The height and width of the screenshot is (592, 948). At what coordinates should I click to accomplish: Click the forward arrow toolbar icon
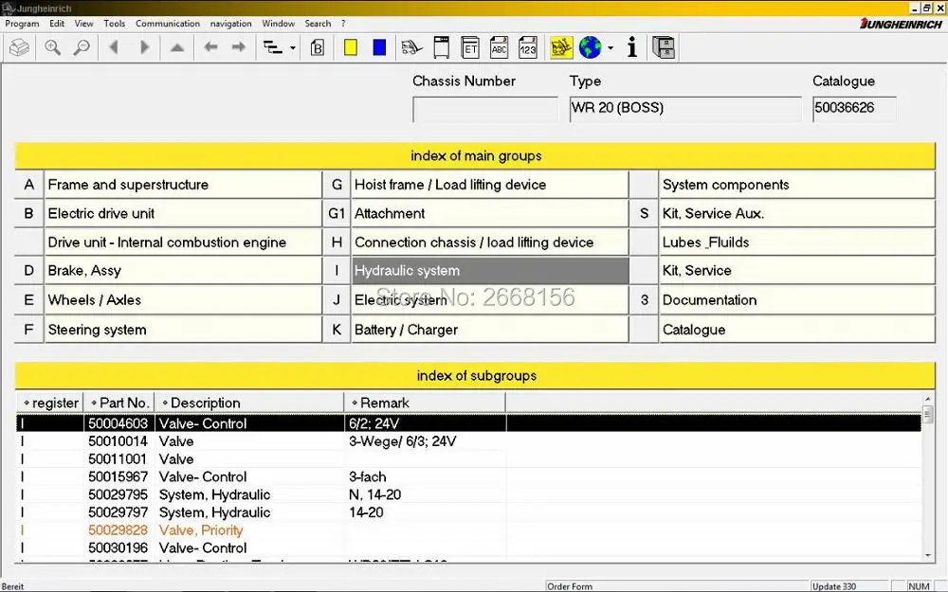pyautogui.click(x=239, y=47)
